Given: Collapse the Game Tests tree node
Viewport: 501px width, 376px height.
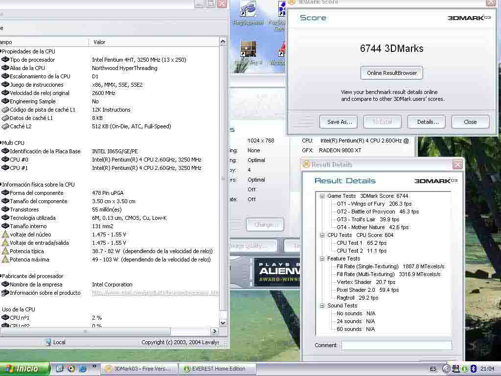Looking at the screenshot, I should (x=322, y=196).
